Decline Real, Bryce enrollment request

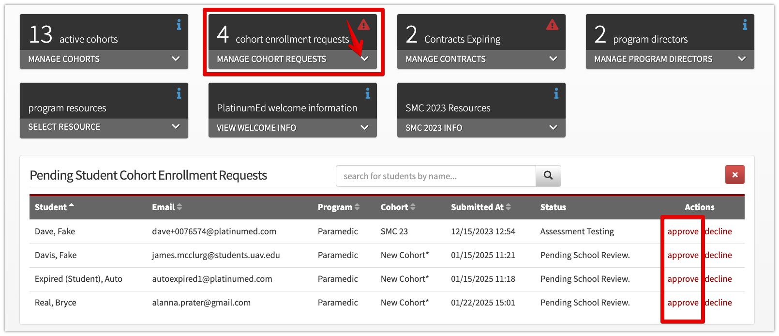click(x=719, y=303)
